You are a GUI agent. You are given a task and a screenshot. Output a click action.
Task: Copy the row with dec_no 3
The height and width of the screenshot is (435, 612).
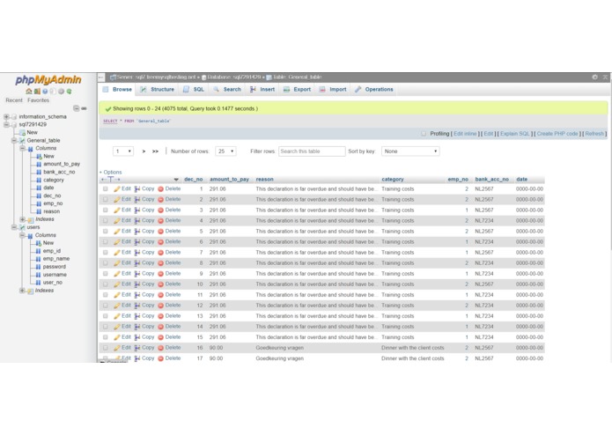coord(144,210)
